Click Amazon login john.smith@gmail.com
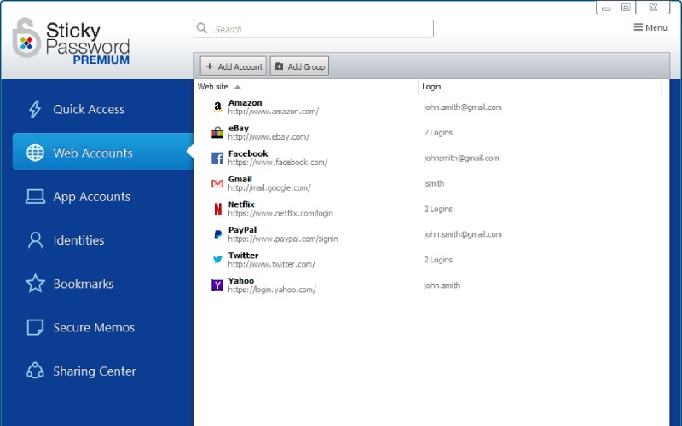 pos(463,107)
